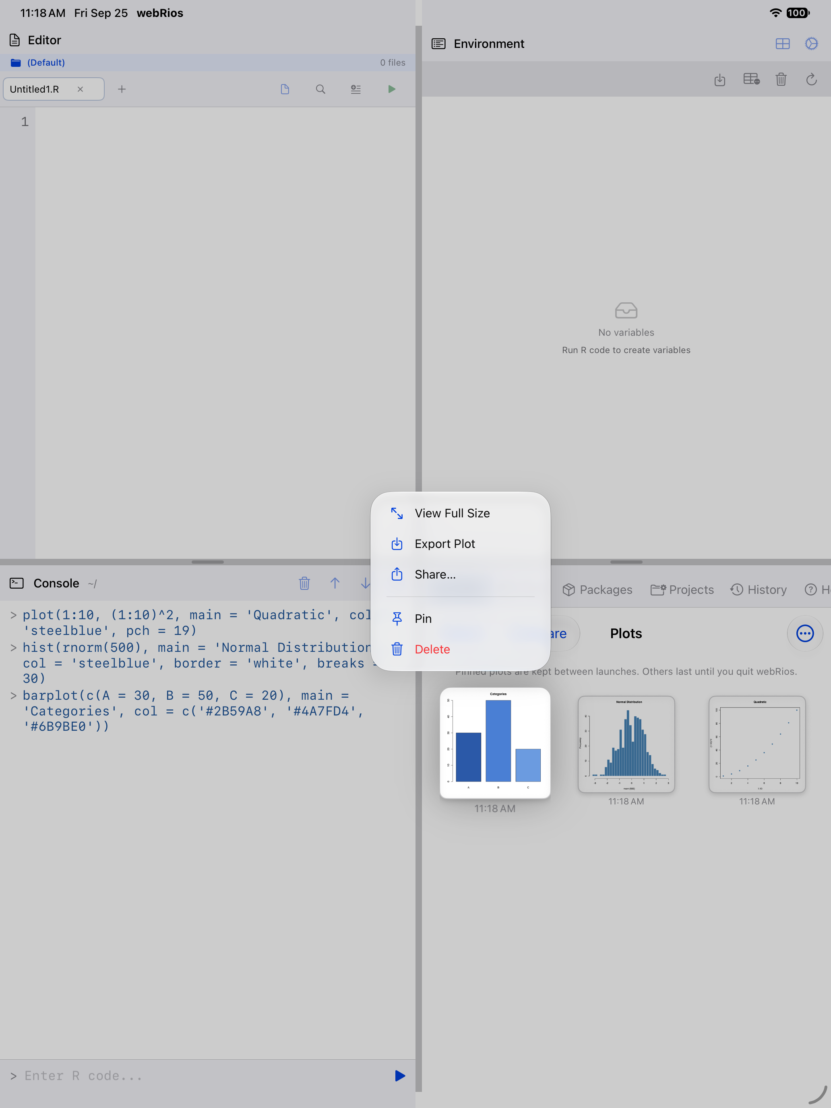
Task: Click the Editor panel document icon
Action: 14,40
